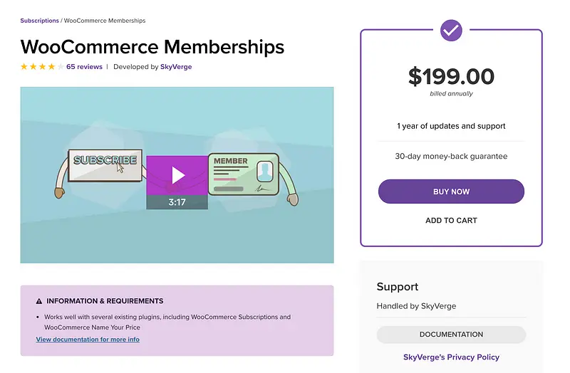Click the first yellow rating star
The width and height of the screenshot is (570, 373).
pos(24,67)
